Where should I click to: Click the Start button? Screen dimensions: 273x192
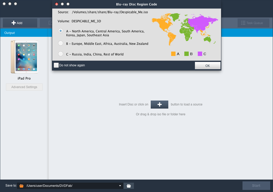pos(256,186)
